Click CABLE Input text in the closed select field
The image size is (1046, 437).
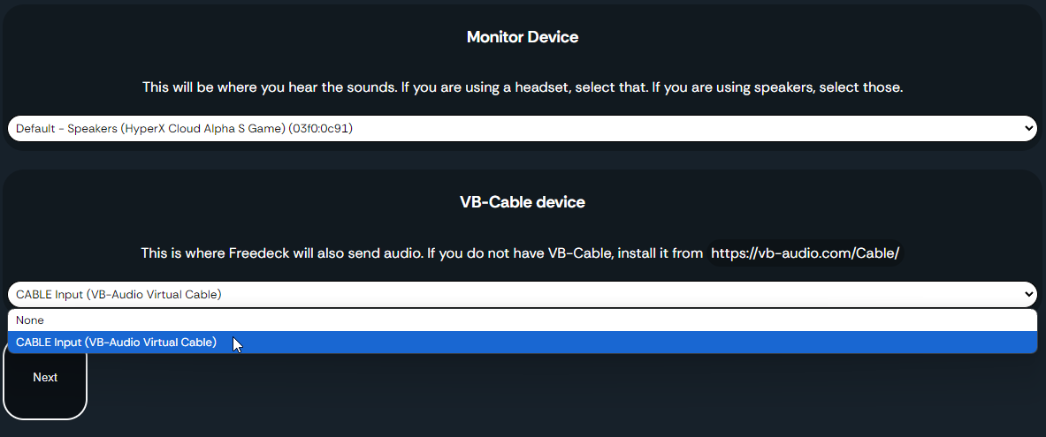[118, 294]
